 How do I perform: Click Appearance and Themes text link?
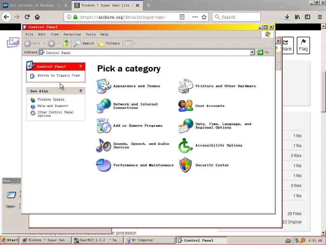click(137, 86)
